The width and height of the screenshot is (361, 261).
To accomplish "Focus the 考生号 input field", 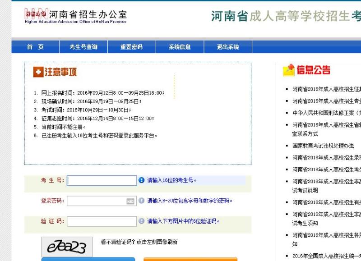I will [102, 180].
